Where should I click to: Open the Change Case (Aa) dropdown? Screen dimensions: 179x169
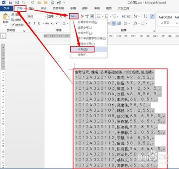(73, 16)
